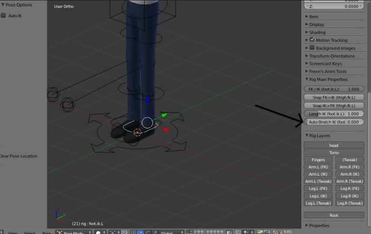
Task: Toggle the Leg.L (Tweak) rig layer
Action: click(x=318, y=203)
